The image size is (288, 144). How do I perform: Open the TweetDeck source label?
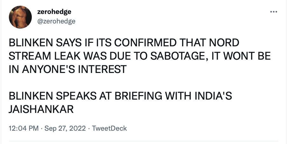109,128
